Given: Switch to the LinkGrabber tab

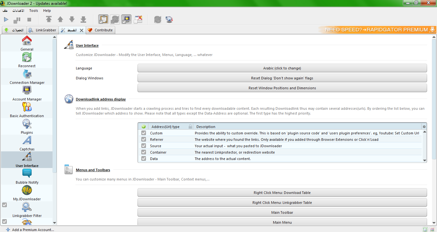Looking at the screenshot, I should click(x=43, y=30).
